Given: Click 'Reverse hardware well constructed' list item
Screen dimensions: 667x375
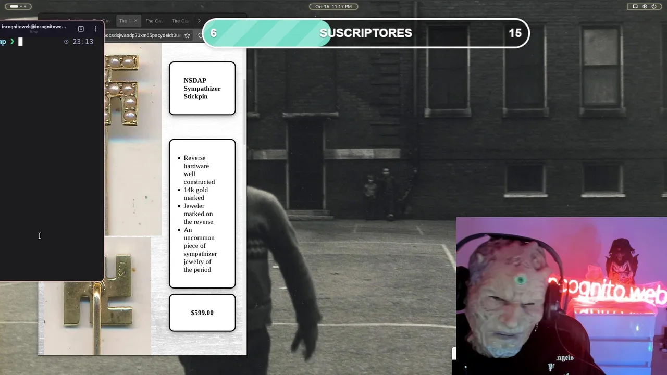Looking at the screenshot, I should pos(199,170).
